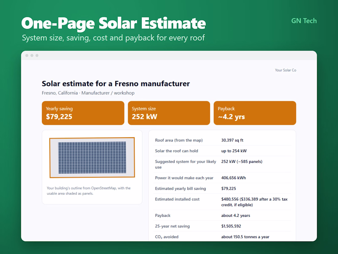Click the third window dot in the mock title bar
This screenshot has width=338, height=254.
pos(37,55)
